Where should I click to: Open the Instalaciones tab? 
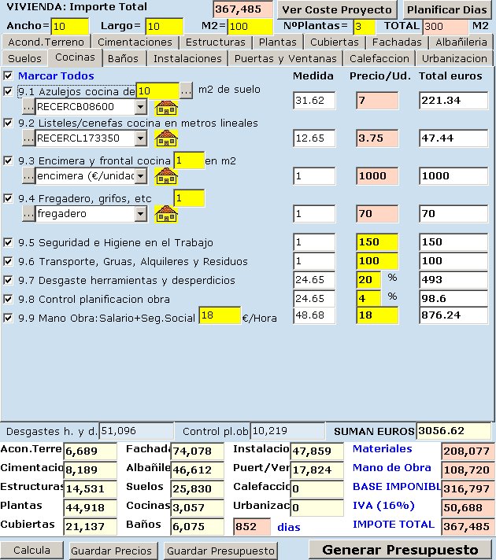187,58
